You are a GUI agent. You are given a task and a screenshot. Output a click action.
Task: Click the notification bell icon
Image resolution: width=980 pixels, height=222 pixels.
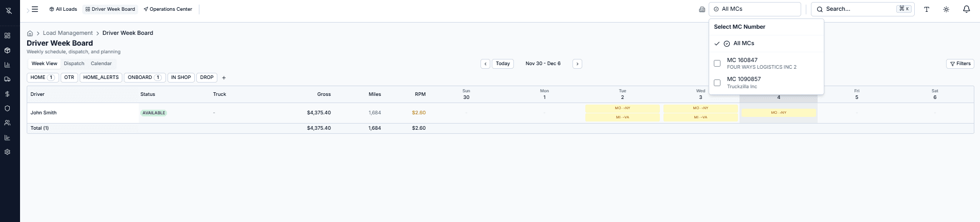click(966, 9)
